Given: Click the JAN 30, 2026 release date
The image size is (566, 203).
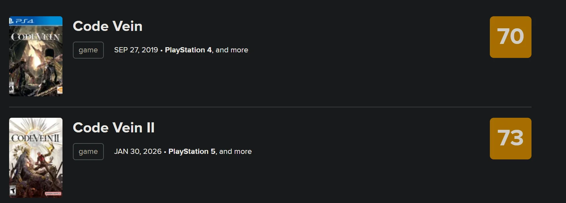Looking at the screenshot, I should (138, 152).
